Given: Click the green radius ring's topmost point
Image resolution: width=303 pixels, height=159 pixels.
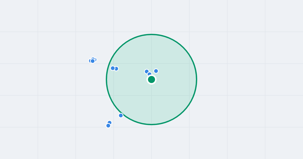Looking at the screenshot, I should click(x=151, y=34).
